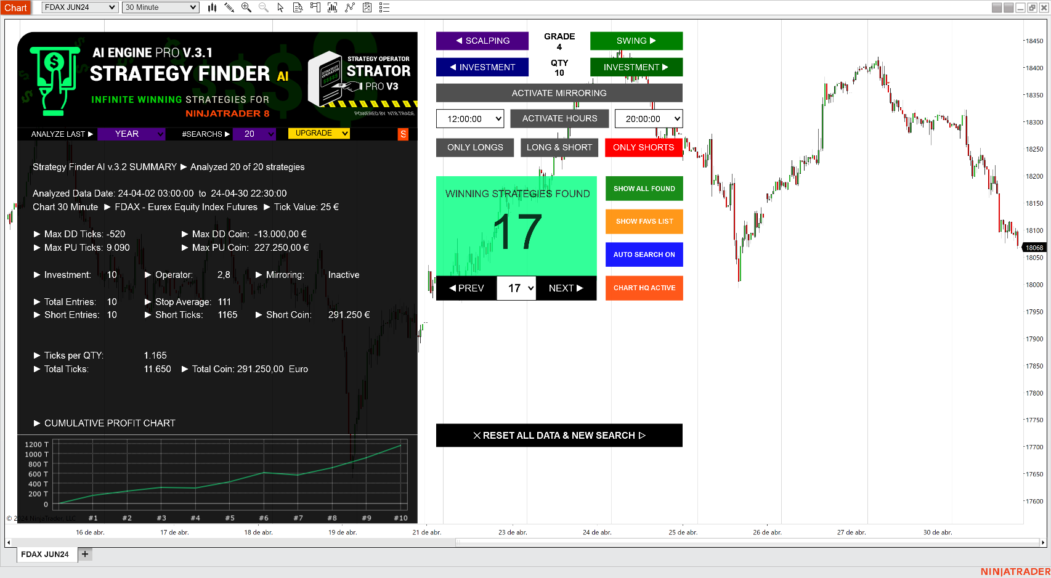The image size is (1051, 578).
Task: Click the #SEARCHS label
Action: (206, 134)
